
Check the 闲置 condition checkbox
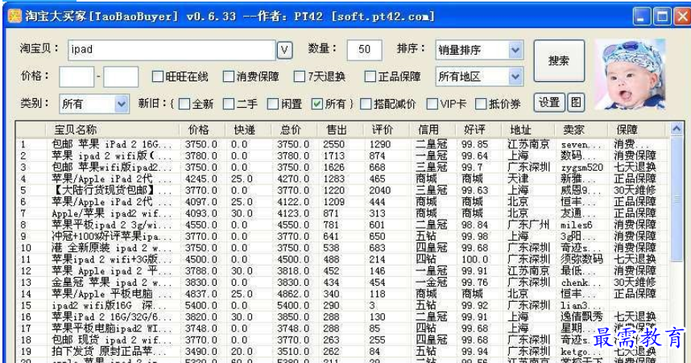pos(273,104)
